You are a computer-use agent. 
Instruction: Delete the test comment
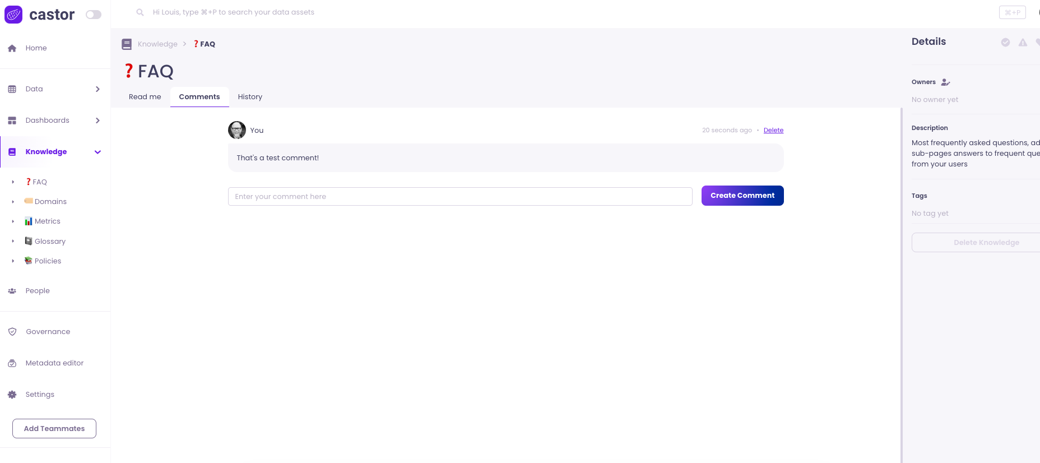pos(773,130)
